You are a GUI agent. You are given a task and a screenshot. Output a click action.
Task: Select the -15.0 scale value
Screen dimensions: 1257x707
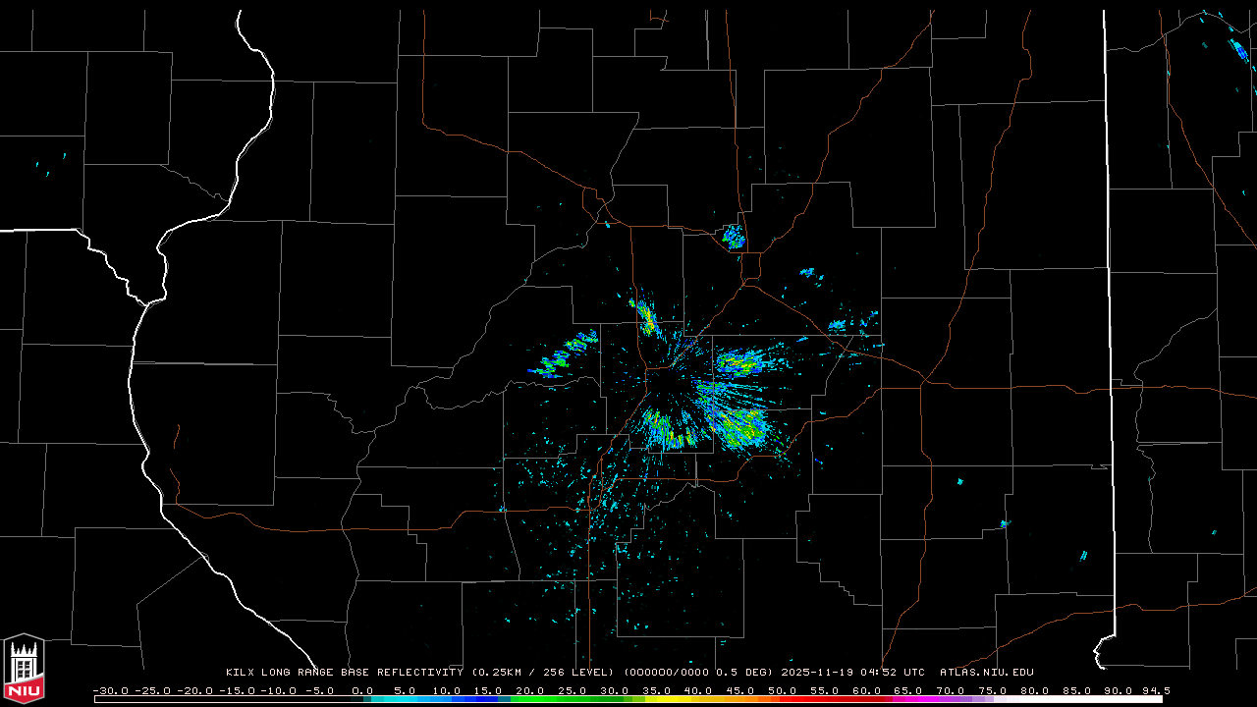pos(238,690)
